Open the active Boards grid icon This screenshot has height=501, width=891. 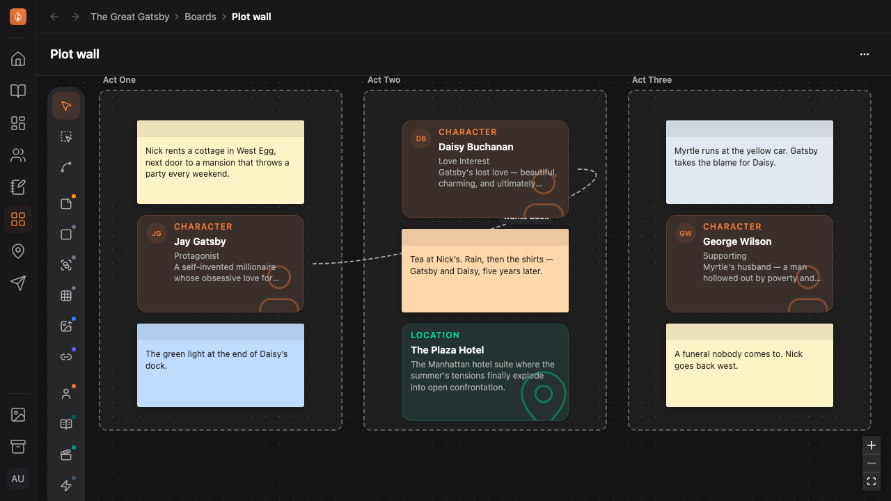(18, 219)
